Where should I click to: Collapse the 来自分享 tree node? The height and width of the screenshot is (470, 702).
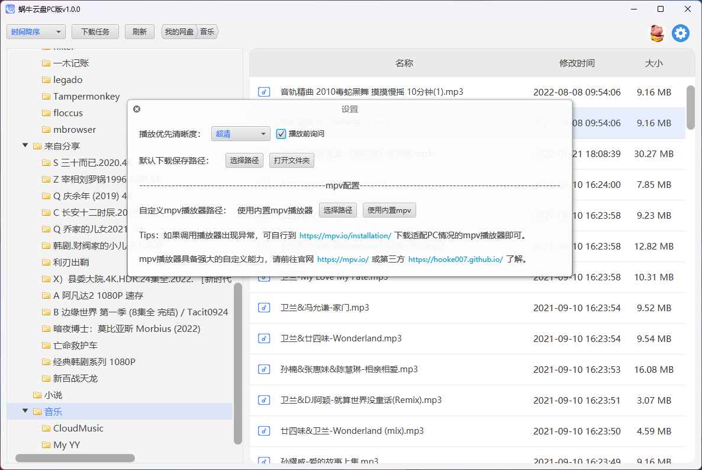pos(24,145)
